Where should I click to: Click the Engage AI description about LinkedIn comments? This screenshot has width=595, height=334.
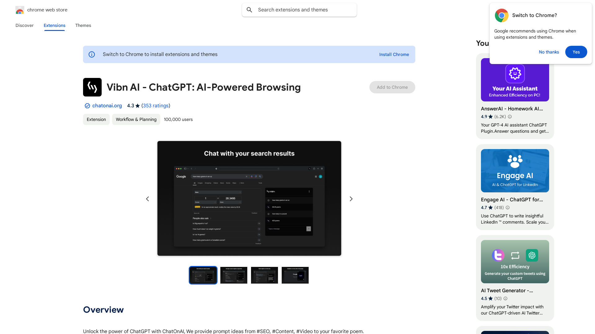click(515, 219)
